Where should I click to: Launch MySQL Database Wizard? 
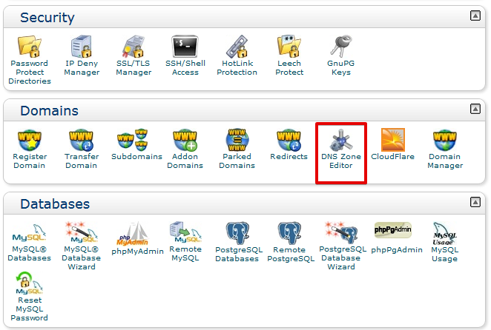[x=82, y=246]
